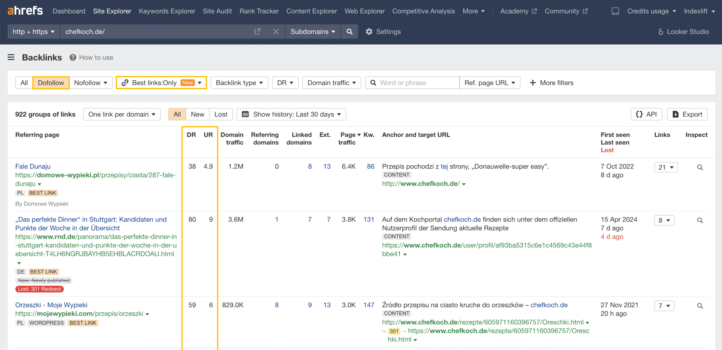Inspect the Das perfekte Dinner row
This screenshot has height=350, width=722.
[700, 220]
